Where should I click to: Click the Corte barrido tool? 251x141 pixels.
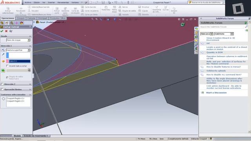(x=89, y=7)
